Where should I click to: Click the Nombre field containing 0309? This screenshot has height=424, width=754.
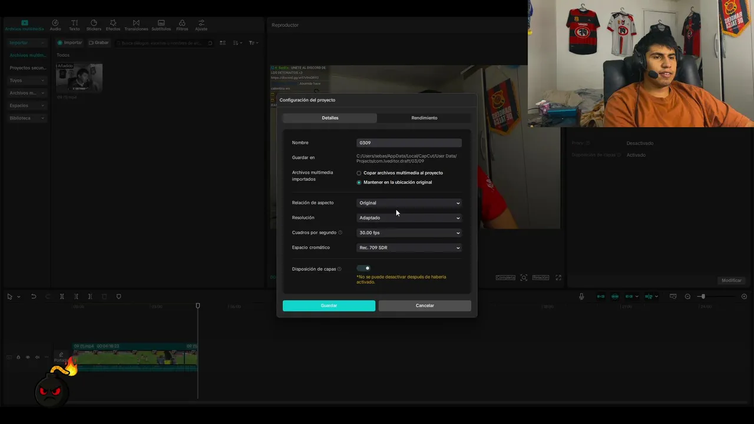pos(409,143)
